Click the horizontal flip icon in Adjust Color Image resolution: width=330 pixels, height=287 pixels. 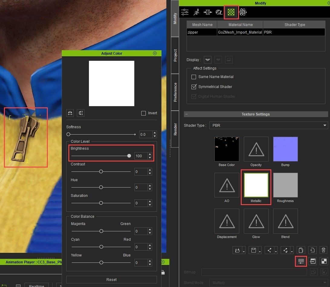[x=70, y=113]
